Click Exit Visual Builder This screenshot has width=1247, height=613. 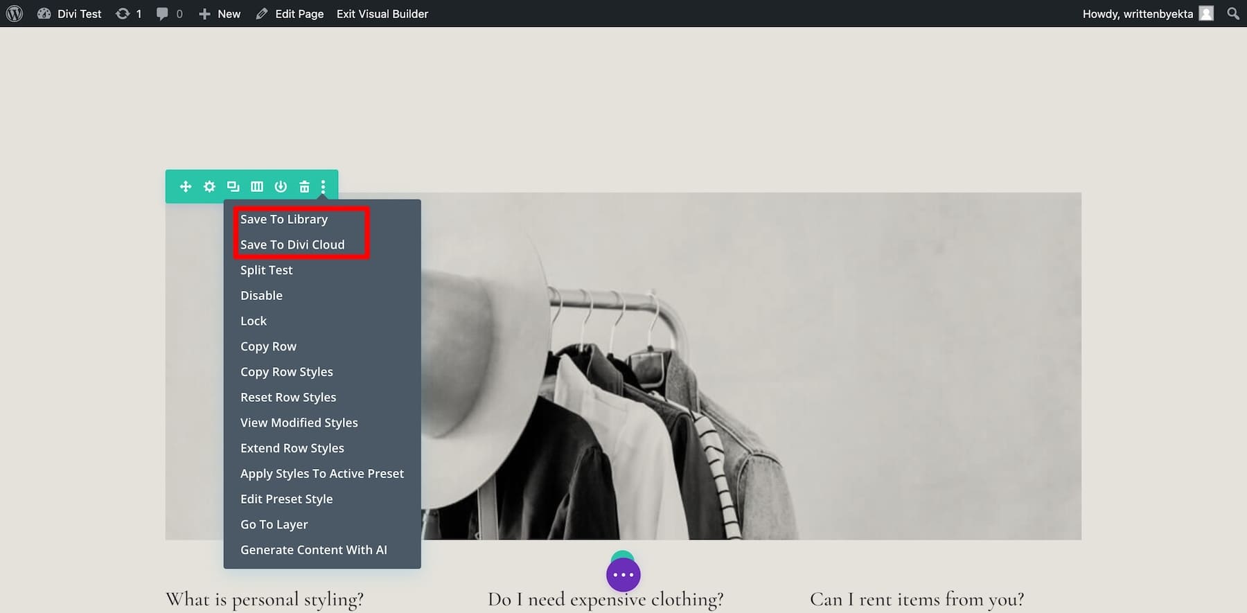coord(382,14)
